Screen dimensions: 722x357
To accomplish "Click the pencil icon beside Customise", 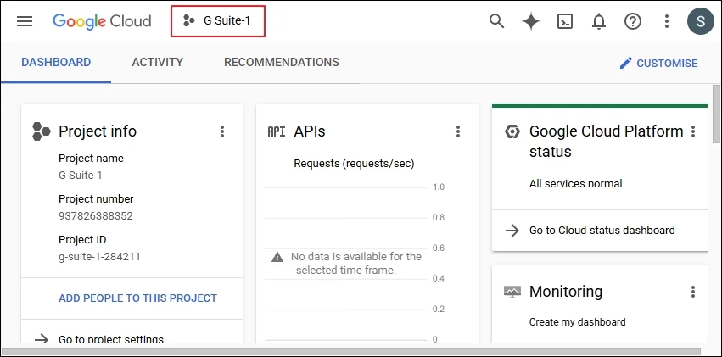I will point(626,63).
